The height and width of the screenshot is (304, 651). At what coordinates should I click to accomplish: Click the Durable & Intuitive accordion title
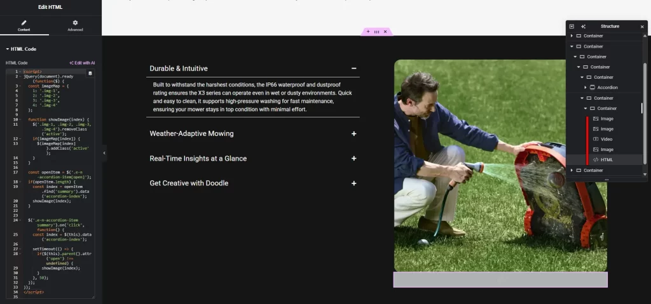(x=179, y=69)
